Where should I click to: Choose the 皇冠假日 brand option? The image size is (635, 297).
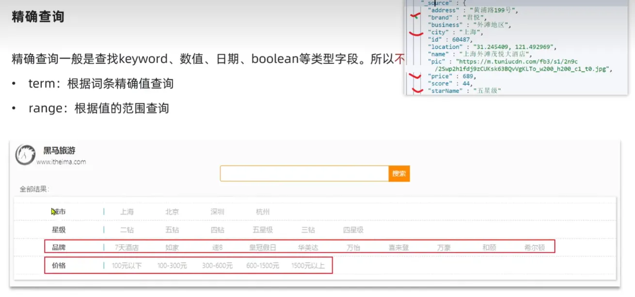tap(263, 248)
